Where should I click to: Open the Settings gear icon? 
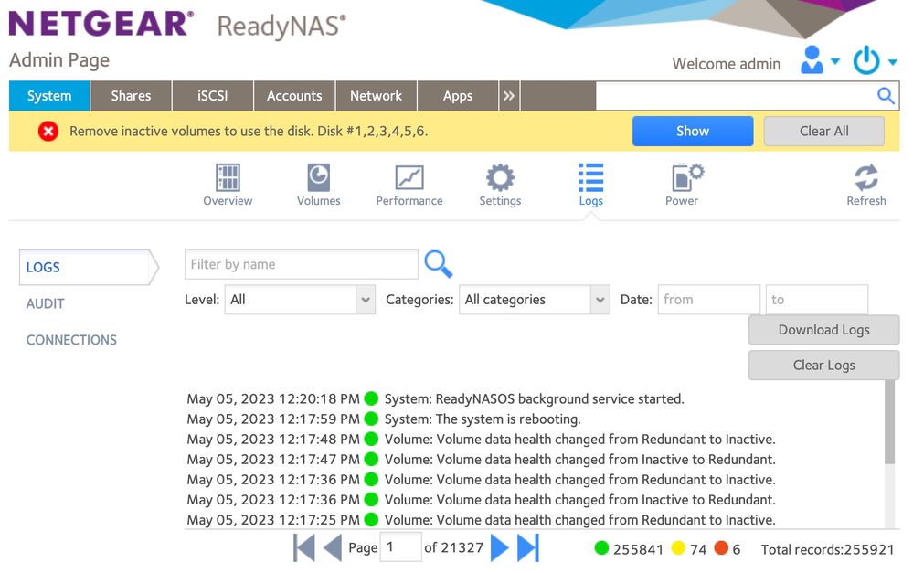coord(500,178)
